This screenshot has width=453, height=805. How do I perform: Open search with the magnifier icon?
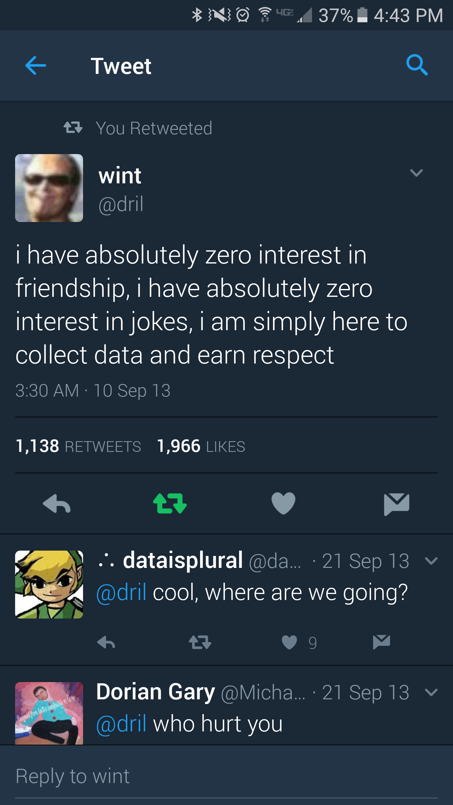(x=417, y=65)
